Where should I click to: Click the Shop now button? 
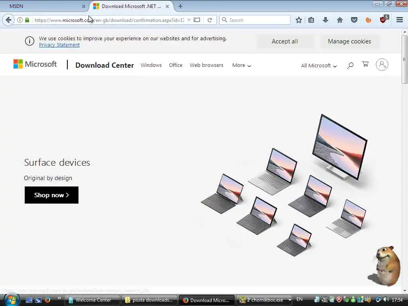(51, 195)
